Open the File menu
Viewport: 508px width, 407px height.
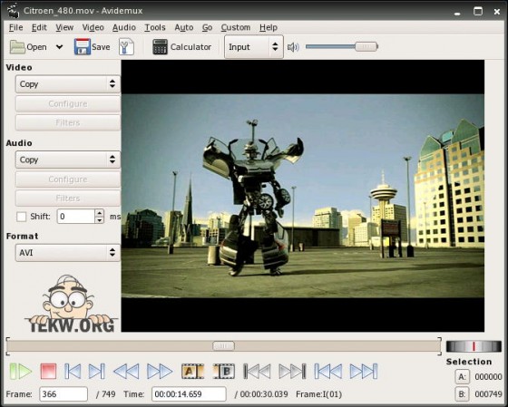click(16, 27)
